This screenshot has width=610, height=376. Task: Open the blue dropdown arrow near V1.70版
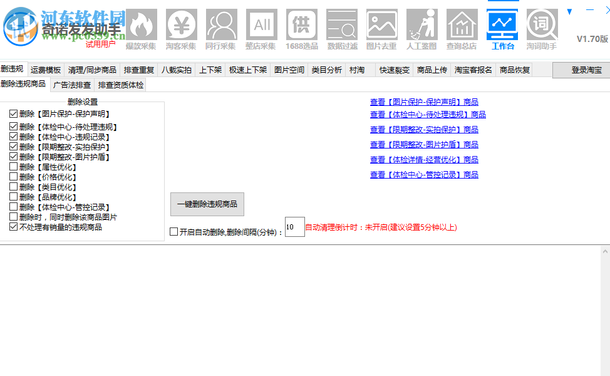point(569,11)
